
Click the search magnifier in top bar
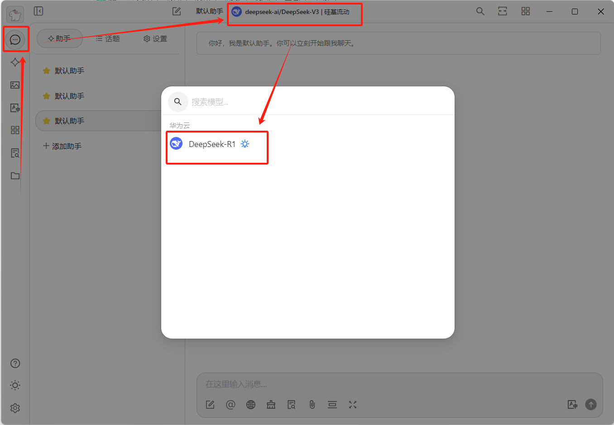pos(480,11)
